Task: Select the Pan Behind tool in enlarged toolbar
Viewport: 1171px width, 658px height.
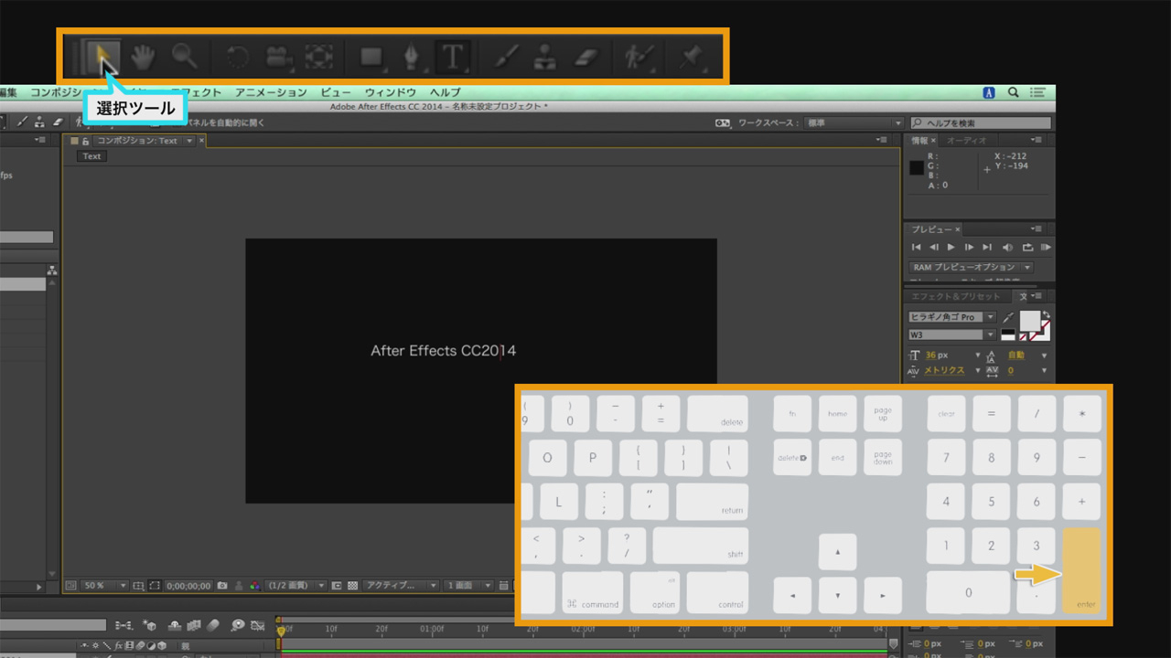Action: [x=319, y=58]
